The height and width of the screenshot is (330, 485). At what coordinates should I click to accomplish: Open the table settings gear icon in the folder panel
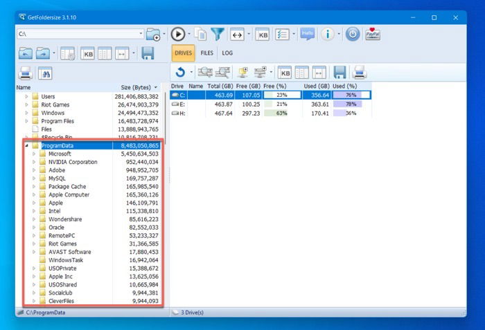[x=67, y=53]
